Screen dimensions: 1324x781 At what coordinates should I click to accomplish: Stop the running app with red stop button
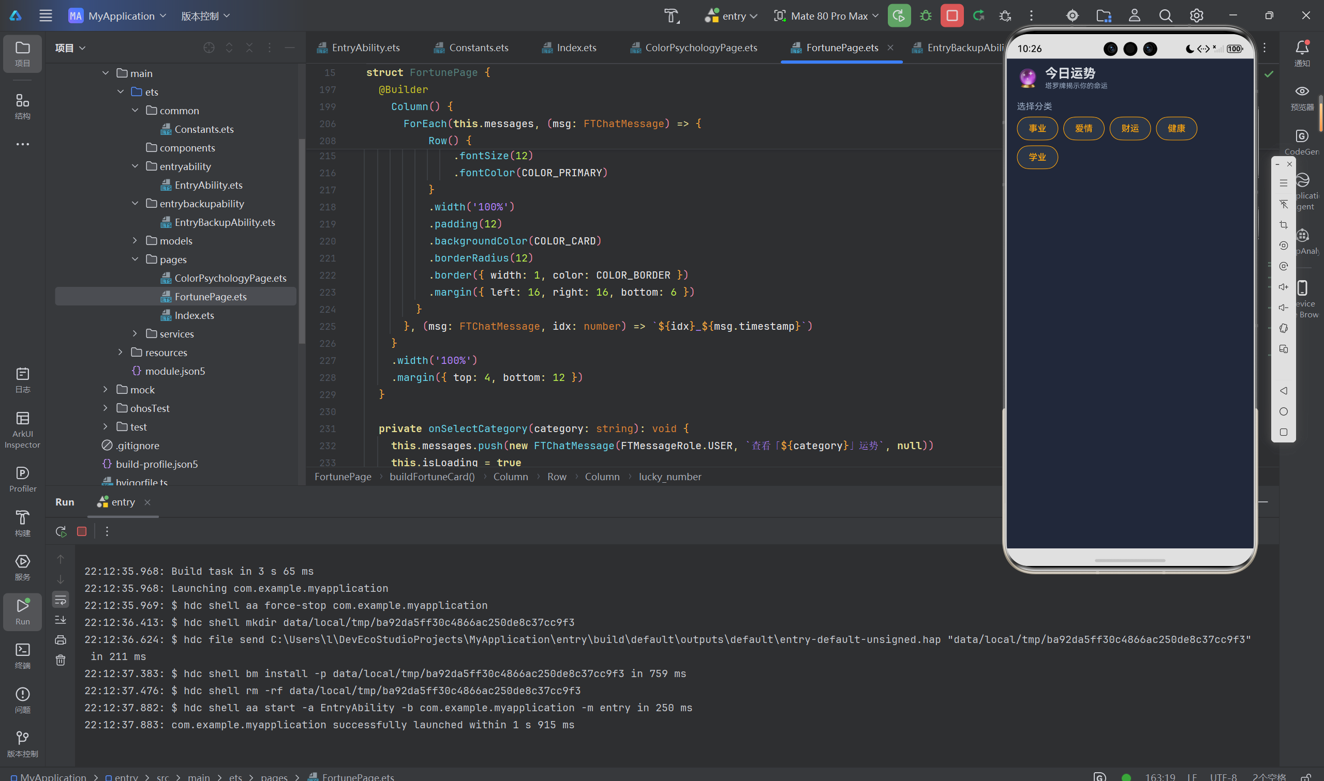pos(952,16)
